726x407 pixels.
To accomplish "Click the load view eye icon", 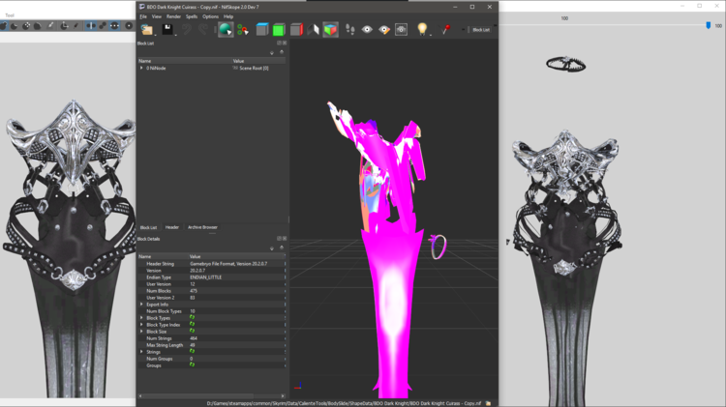I will pyautogui.click(x=367, y=30).
